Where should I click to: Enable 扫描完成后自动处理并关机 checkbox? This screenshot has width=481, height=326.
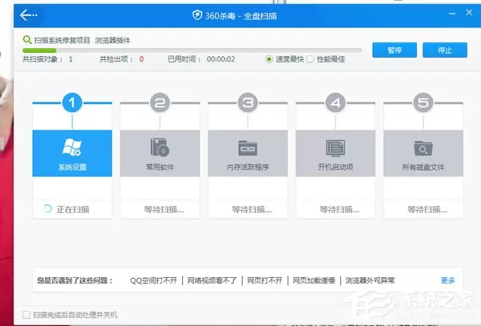click(26, 315)
